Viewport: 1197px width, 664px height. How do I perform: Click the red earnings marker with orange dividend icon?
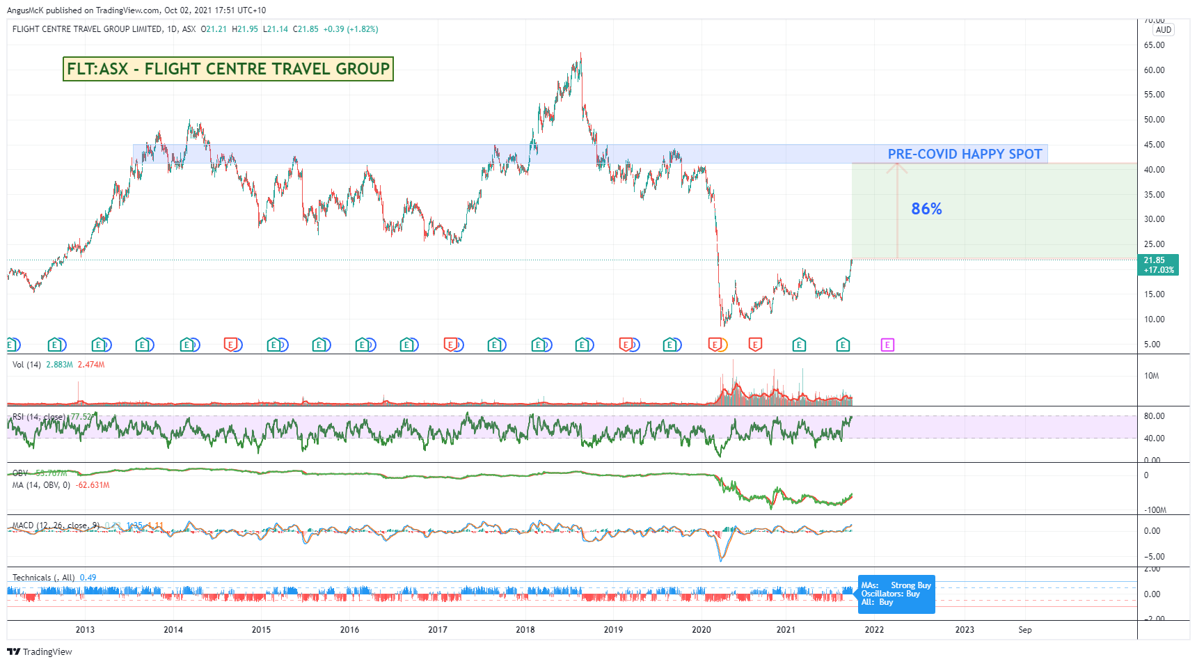pos(717,345)
